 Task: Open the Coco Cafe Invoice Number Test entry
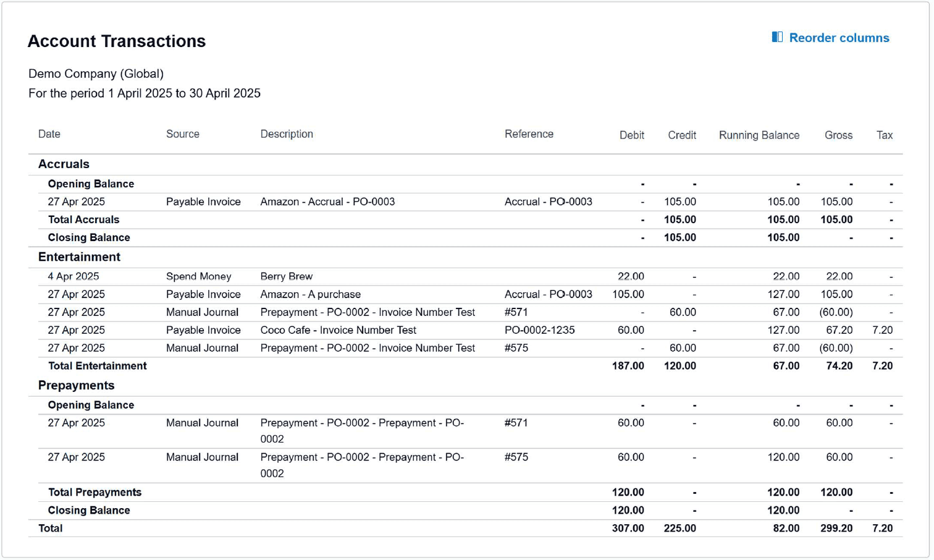339,330
